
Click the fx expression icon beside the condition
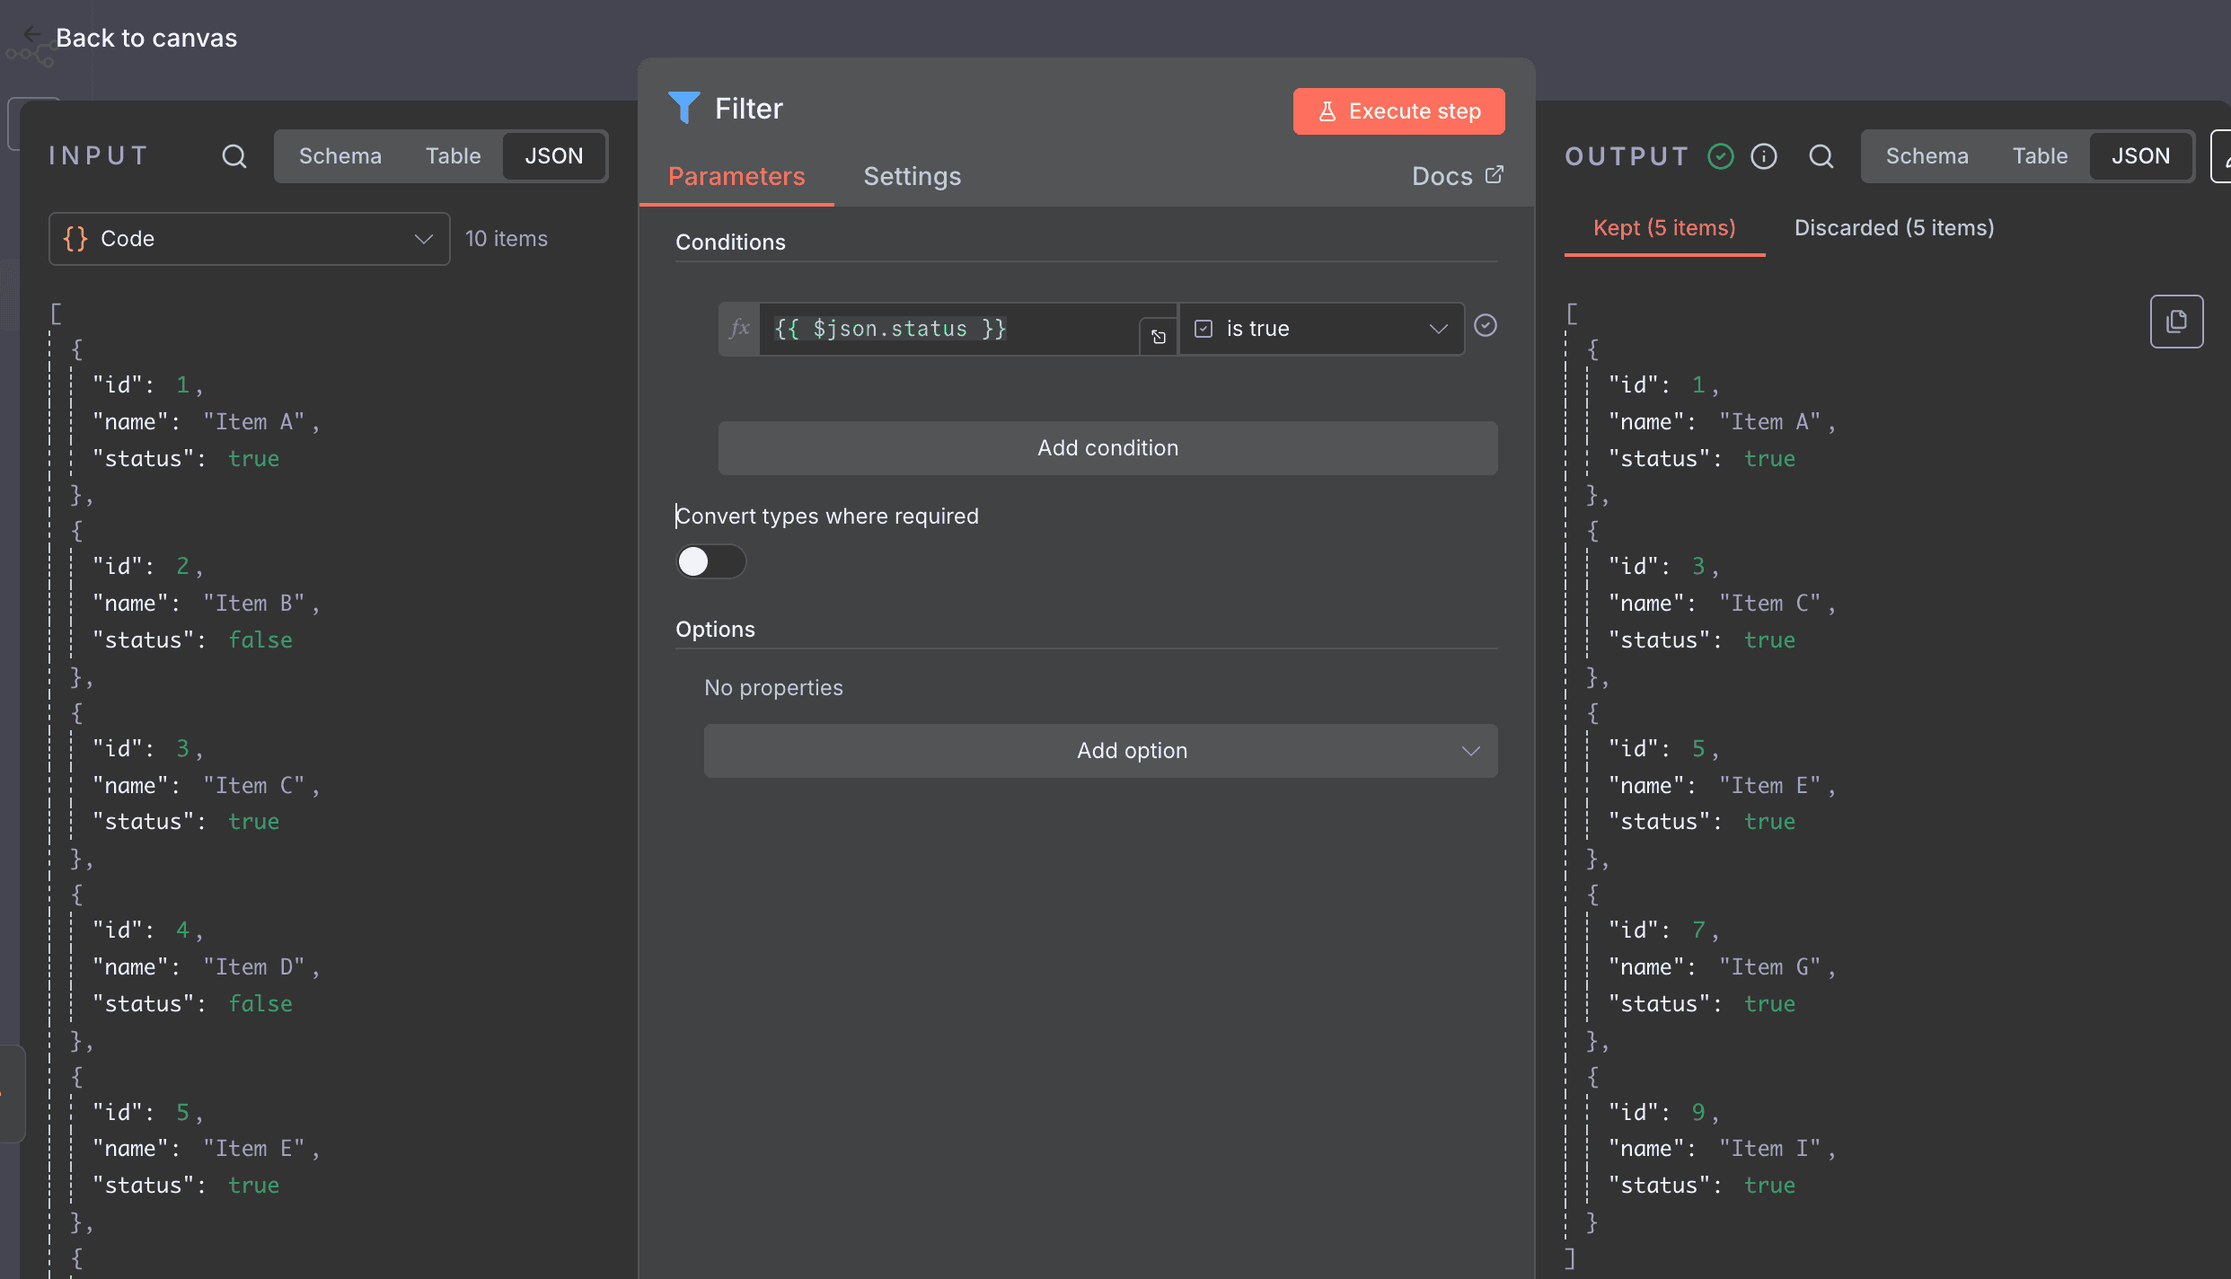click(738, 329)
